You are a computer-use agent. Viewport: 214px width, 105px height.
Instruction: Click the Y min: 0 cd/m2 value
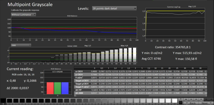click(x=152, y=53)
